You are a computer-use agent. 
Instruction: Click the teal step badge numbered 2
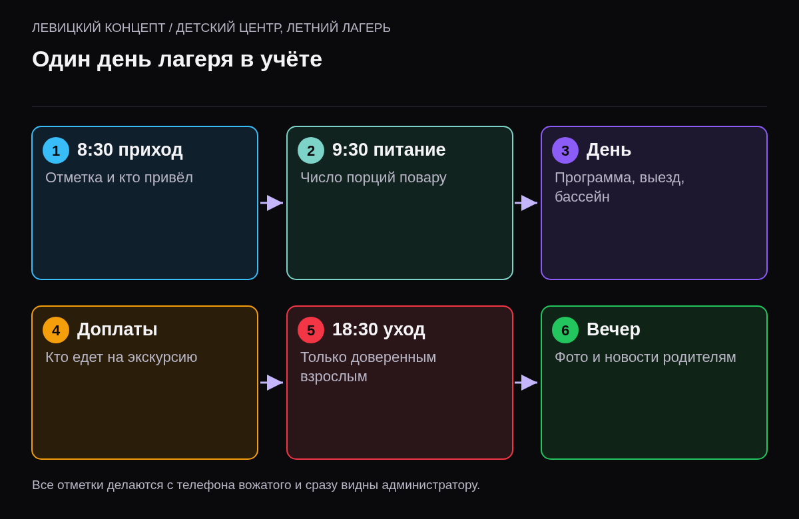coord(311,150)
